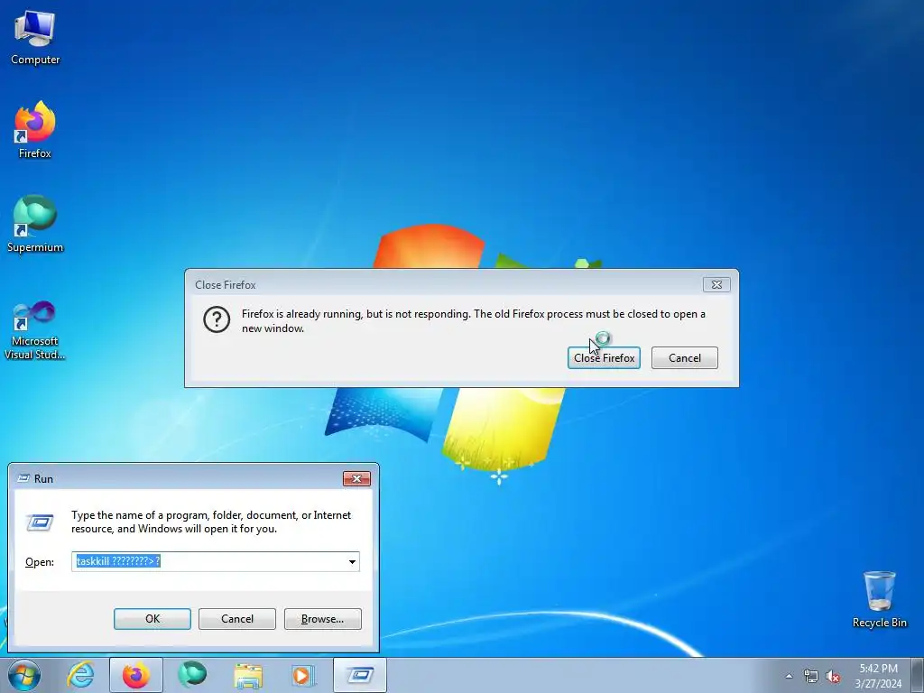Open the clock showing 5:42 PM
924x693 pixels.
[x=878, y=676]
